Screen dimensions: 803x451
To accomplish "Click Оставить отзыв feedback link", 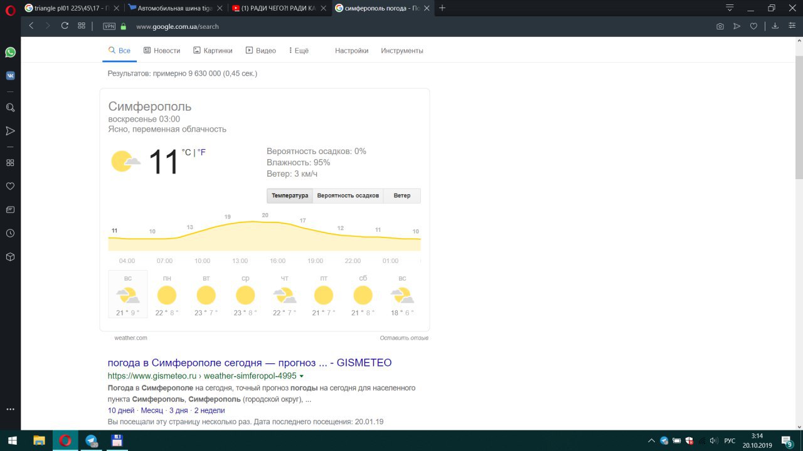I will (x=404, y=338).
